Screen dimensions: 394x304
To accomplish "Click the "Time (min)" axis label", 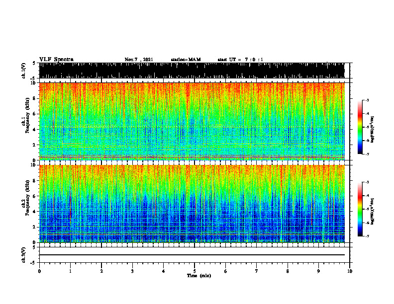I will [x=199, y=276].
